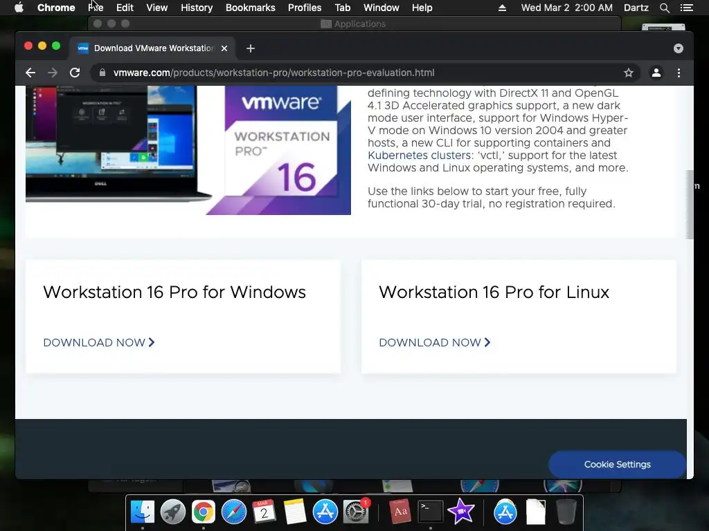Image resolution: width=709 pixels, height=531 pixels.
Task: Open the History menu
Action: (x=197, y=8)
